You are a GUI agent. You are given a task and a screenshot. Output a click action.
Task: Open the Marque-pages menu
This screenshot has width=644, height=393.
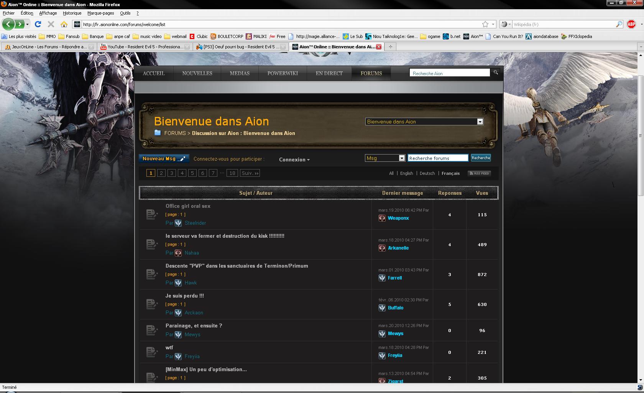100,13
